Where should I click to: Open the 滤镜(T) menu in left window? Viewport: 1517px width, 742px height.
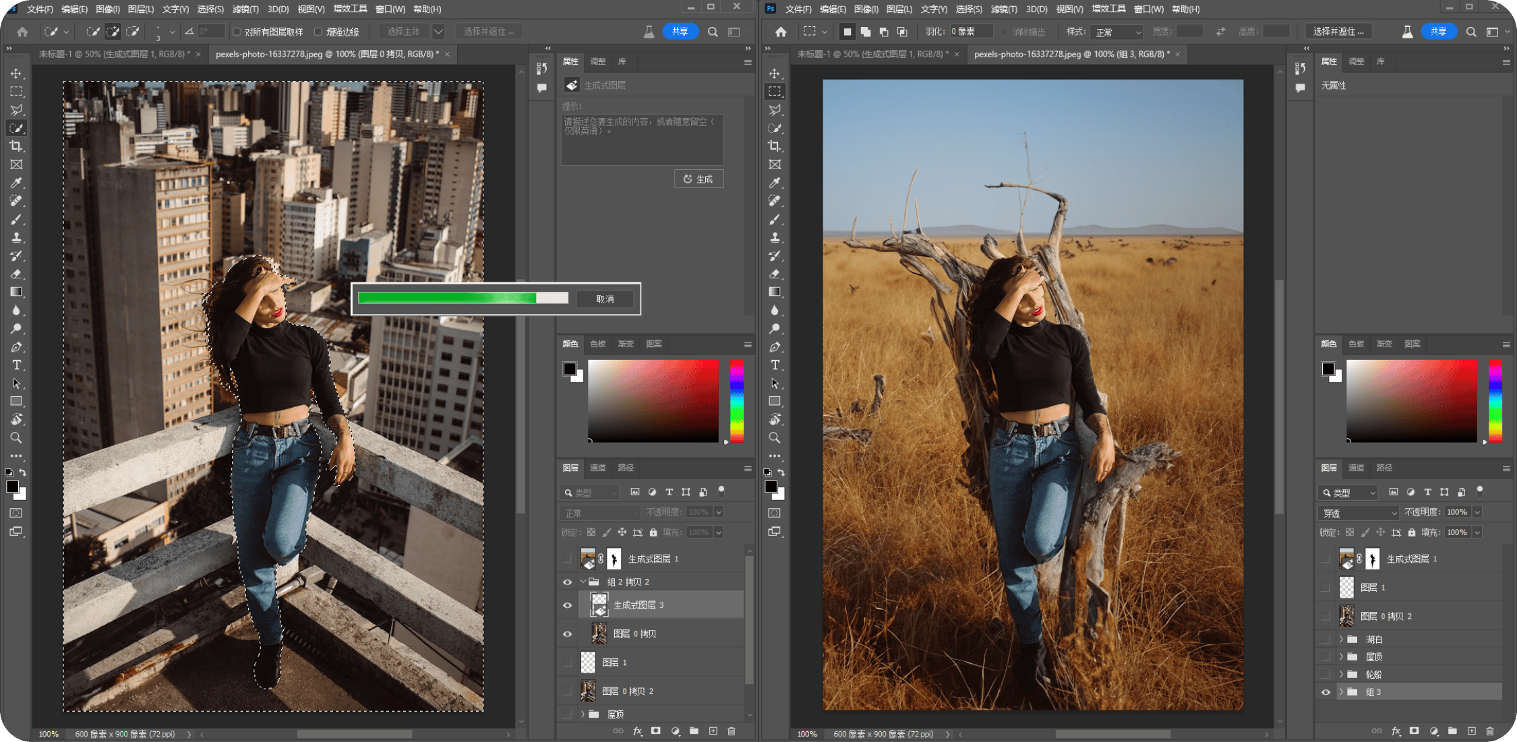[x=245, y=9]
